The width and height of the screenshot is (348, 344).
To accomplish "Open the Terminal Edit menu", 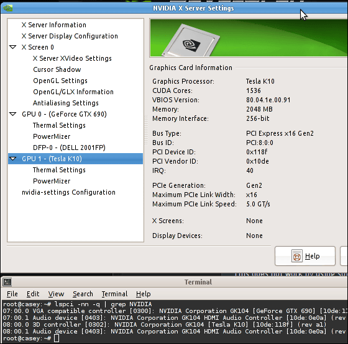I will pyautogui.click(x=33, y=294).
